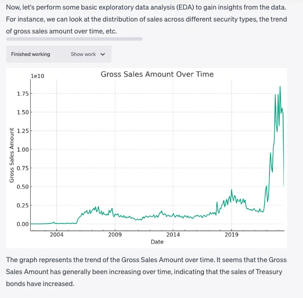Click the gray progress bar above status
303x298 pixels.
pyautogui.click(x=74, y=39)
